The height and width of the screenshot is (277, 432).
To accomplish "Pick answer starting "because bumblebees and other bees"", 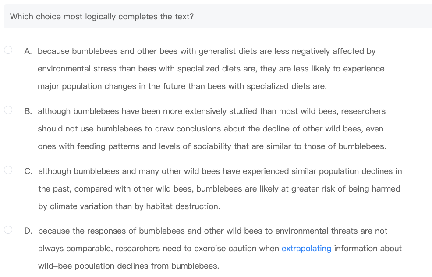I will (x=206, y=51).
